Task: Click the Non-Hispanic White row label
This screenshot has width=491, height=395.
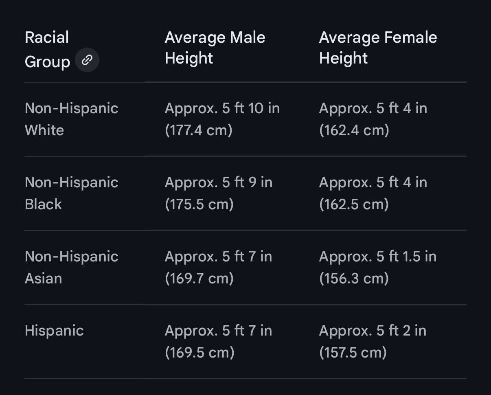Action: tap(71, 119)
